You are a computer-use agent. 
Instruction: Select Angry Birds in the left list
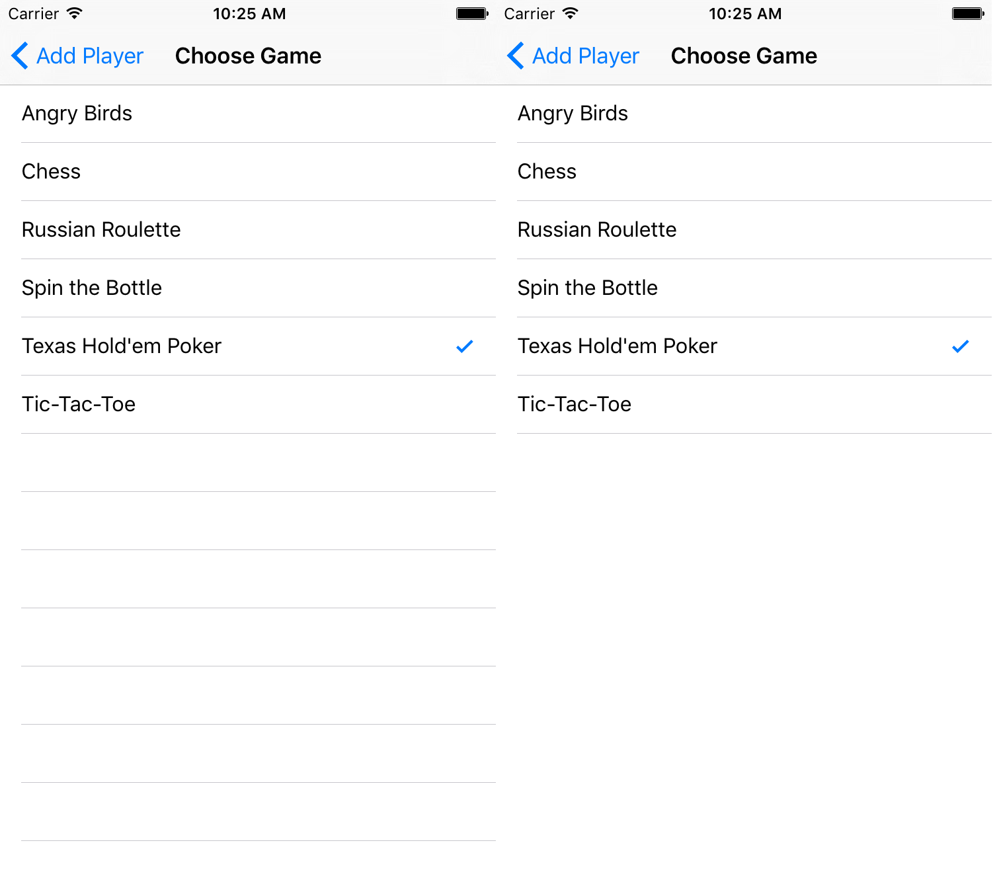tap(248, 114)
